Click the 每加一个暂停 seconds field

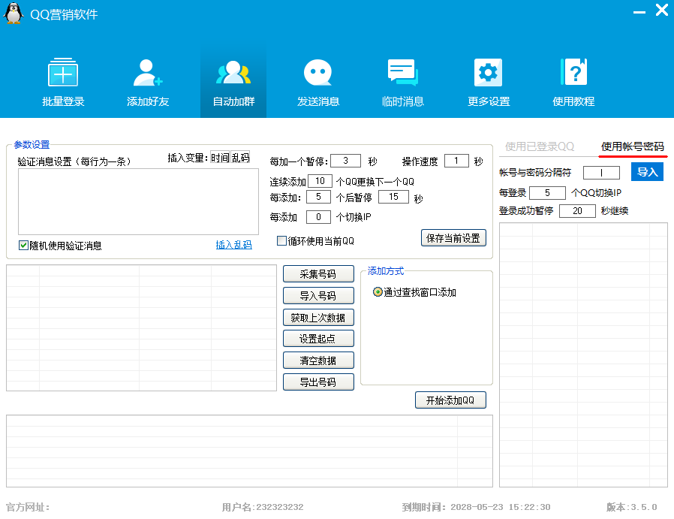coord(345,161)
